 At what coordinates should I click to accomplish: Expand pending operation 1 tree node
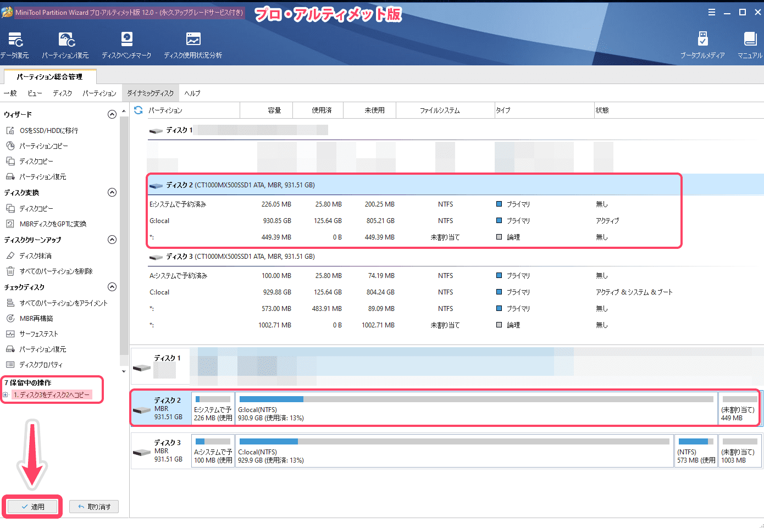(5, 394)
